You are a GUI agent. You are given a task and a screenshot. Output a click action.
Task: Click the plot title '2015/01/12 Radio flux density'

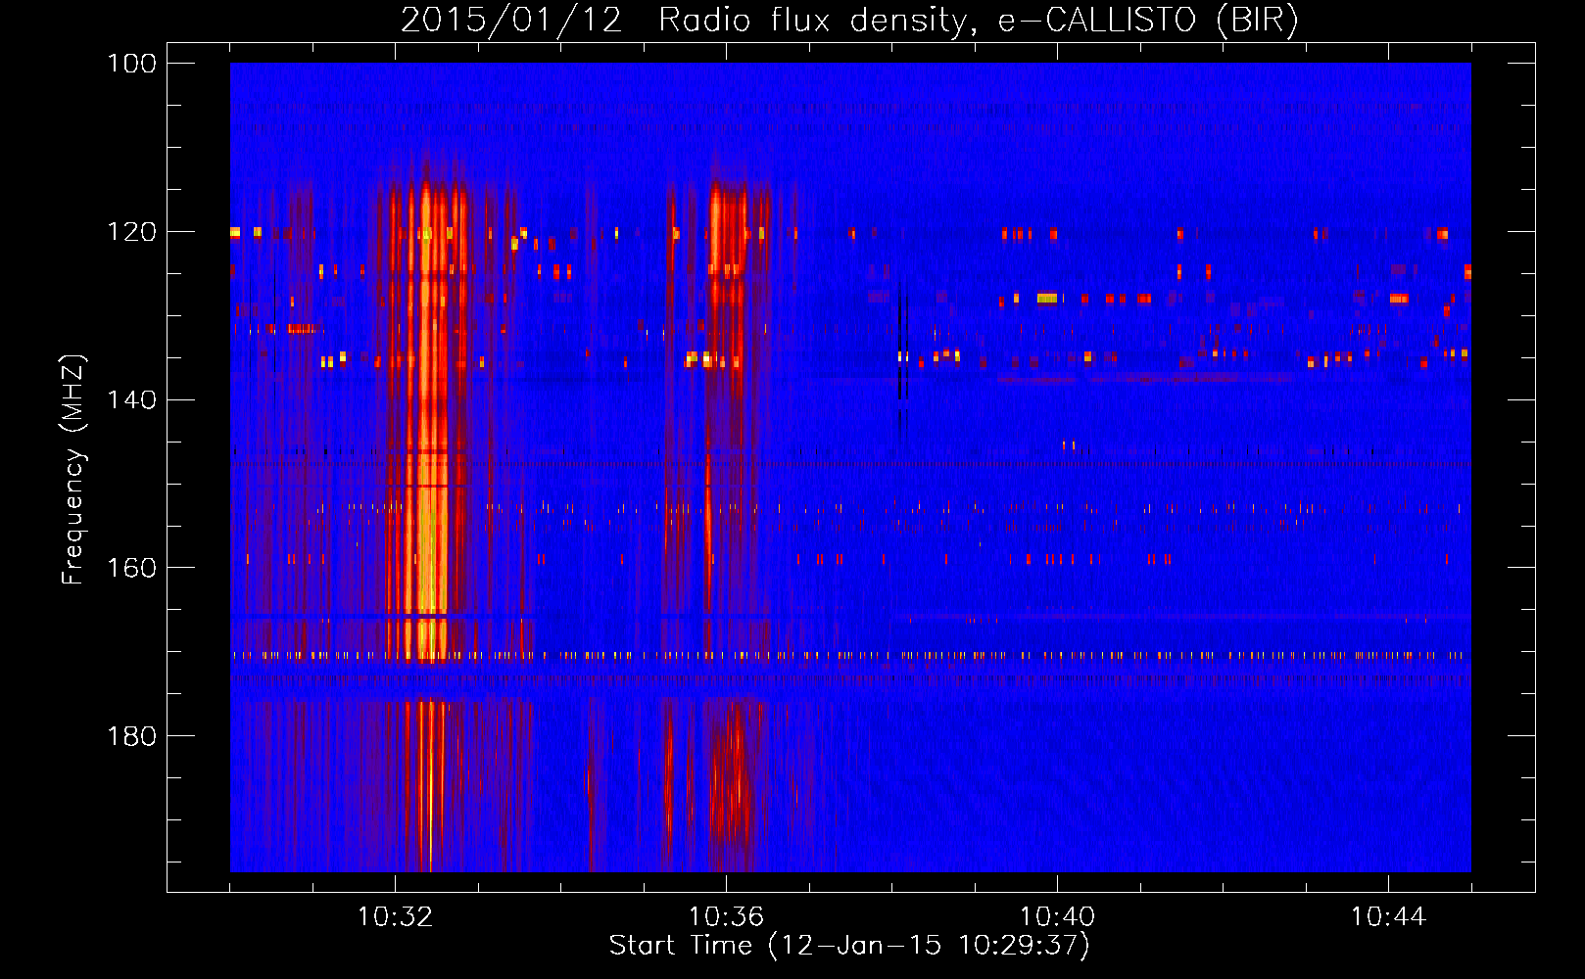(849, 21)
